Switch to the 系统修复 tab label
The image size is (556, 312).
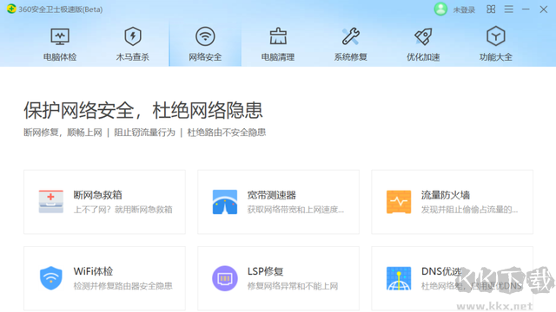click(x=351, y=57)
